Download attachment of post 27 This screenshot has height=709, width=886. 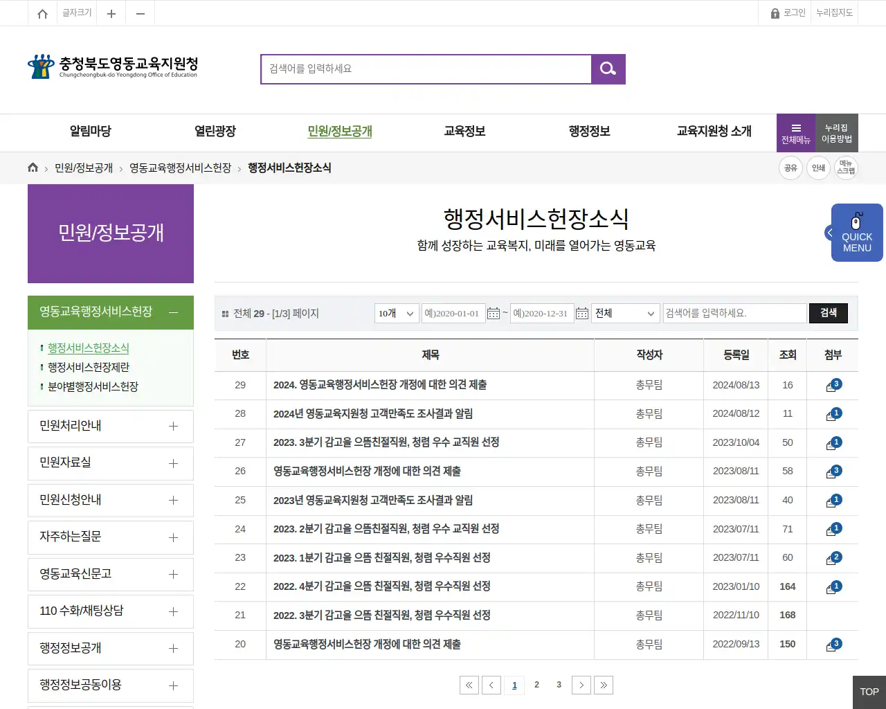pyautogui.click(x=833, y=443)
